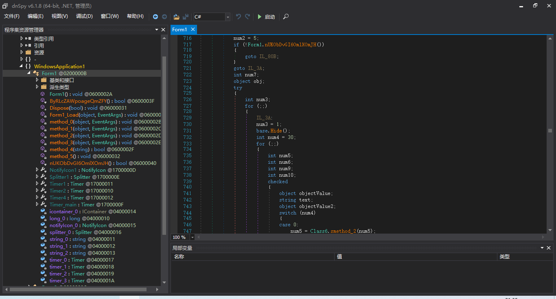This screenshot has width=556, height=299.
Task: Select ByRLcZAWpoageQmZFY() method in tree
Action: click(102, 101)
